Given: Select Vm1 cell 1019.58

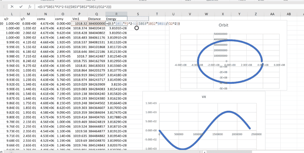Looking at the screenshot, I should pyautogui.click(x=79, y=131).
